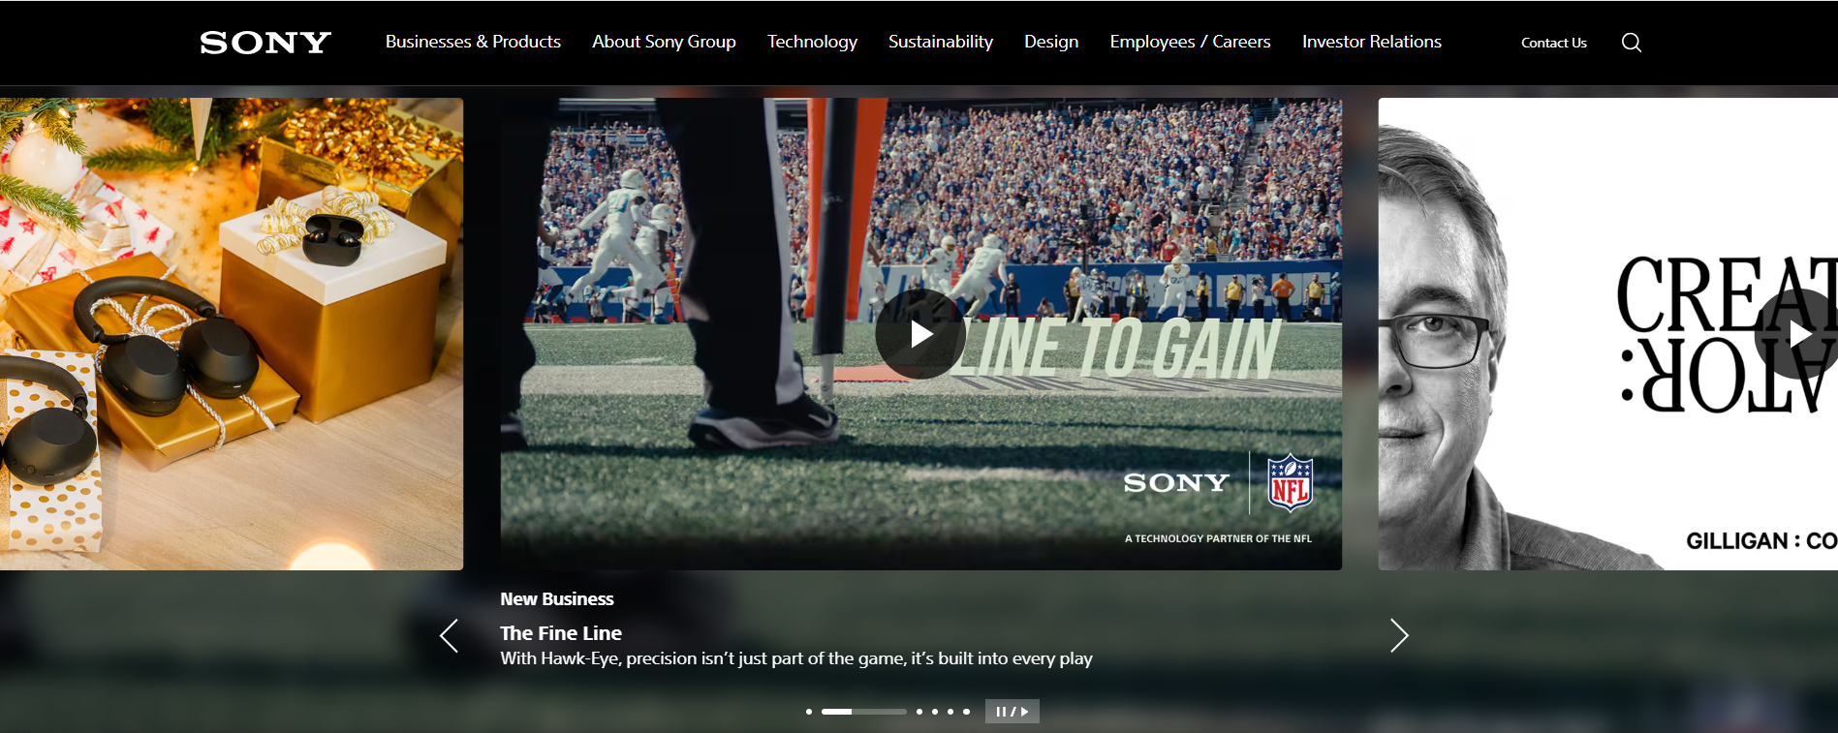Select third carousel indicator dot
Screen dimensions: 1838x733
[919, 712]
